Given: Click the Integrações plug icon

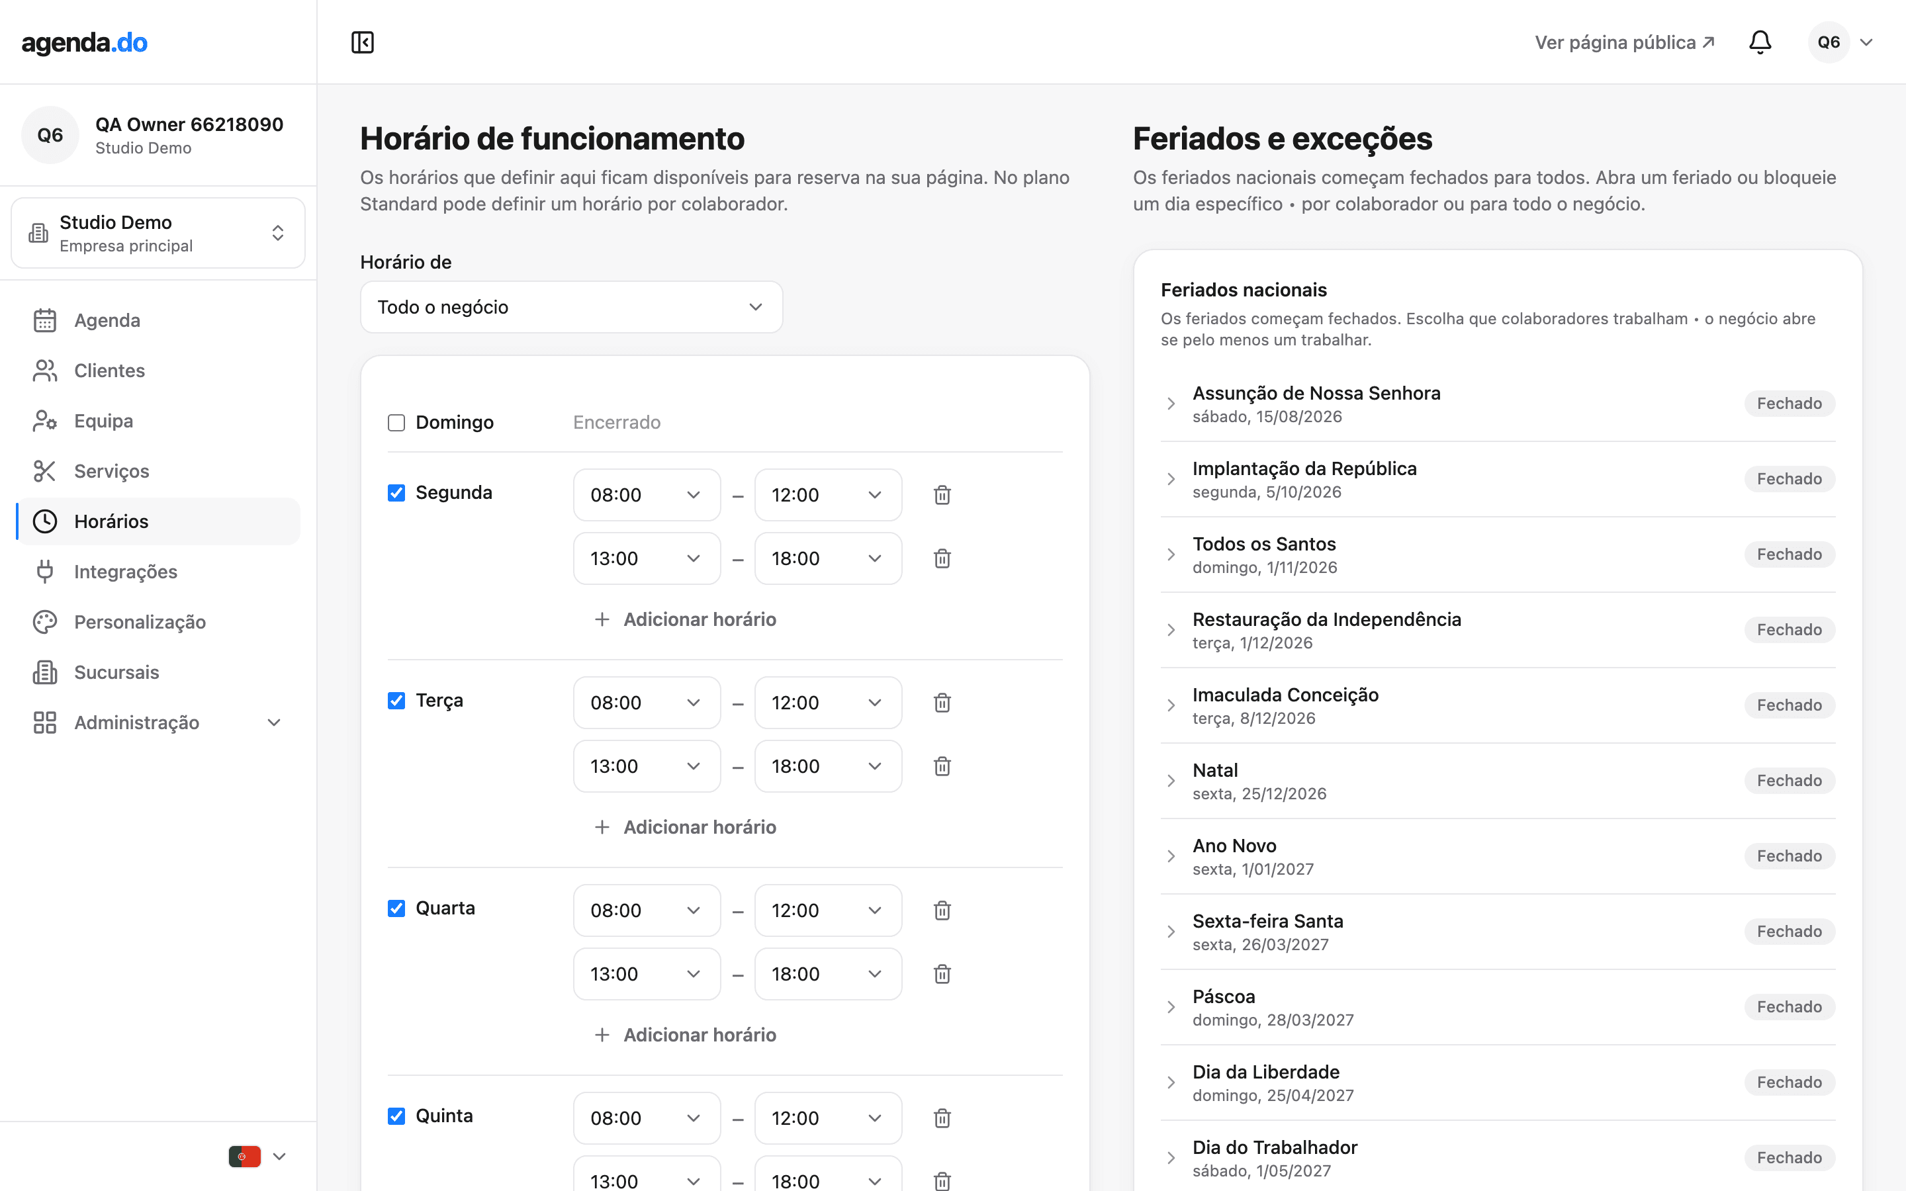Looking at the screenshot, I should (x=45, y=572).
